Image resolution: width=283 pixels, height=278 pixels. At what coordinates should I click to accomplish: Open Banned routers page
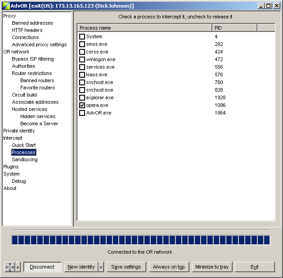click(37, 80)
